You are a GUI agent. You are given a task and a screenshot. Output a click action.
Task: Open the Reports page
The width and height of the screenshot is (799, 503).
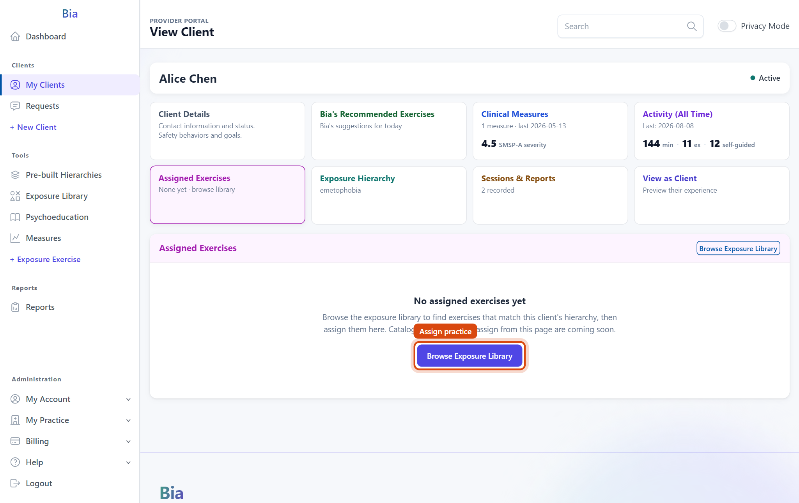(70, 307)
